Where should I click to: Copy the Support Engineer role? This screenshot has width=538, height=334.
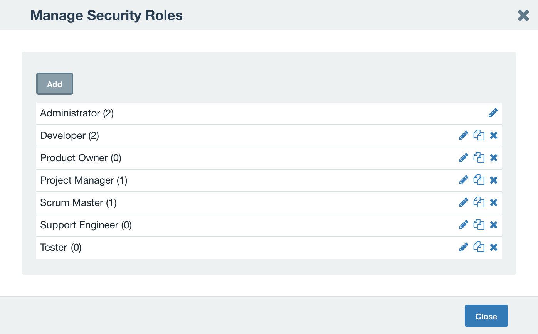[479, 225]
